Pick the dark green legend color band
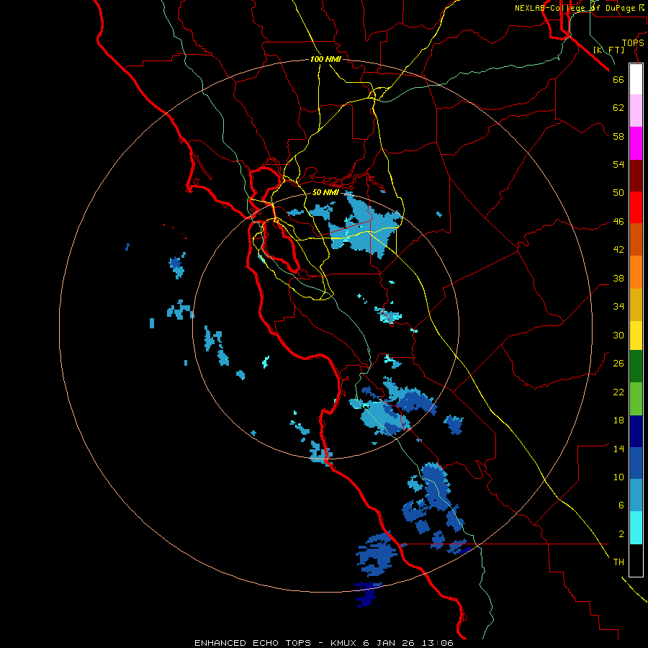This screenshot has width=648, height=648. click(636, 366)
